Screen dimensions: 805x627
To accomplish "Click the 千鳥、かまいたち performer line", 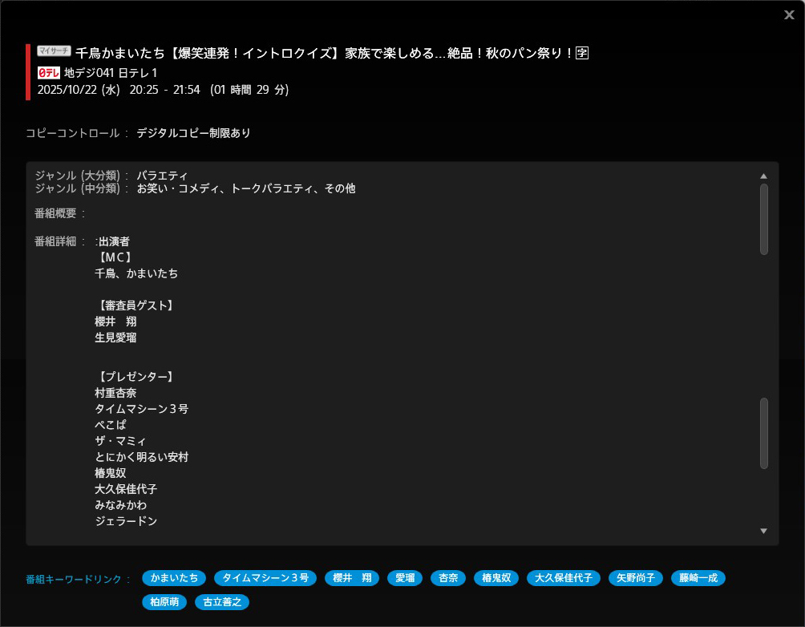I will (x=136, y=273).
